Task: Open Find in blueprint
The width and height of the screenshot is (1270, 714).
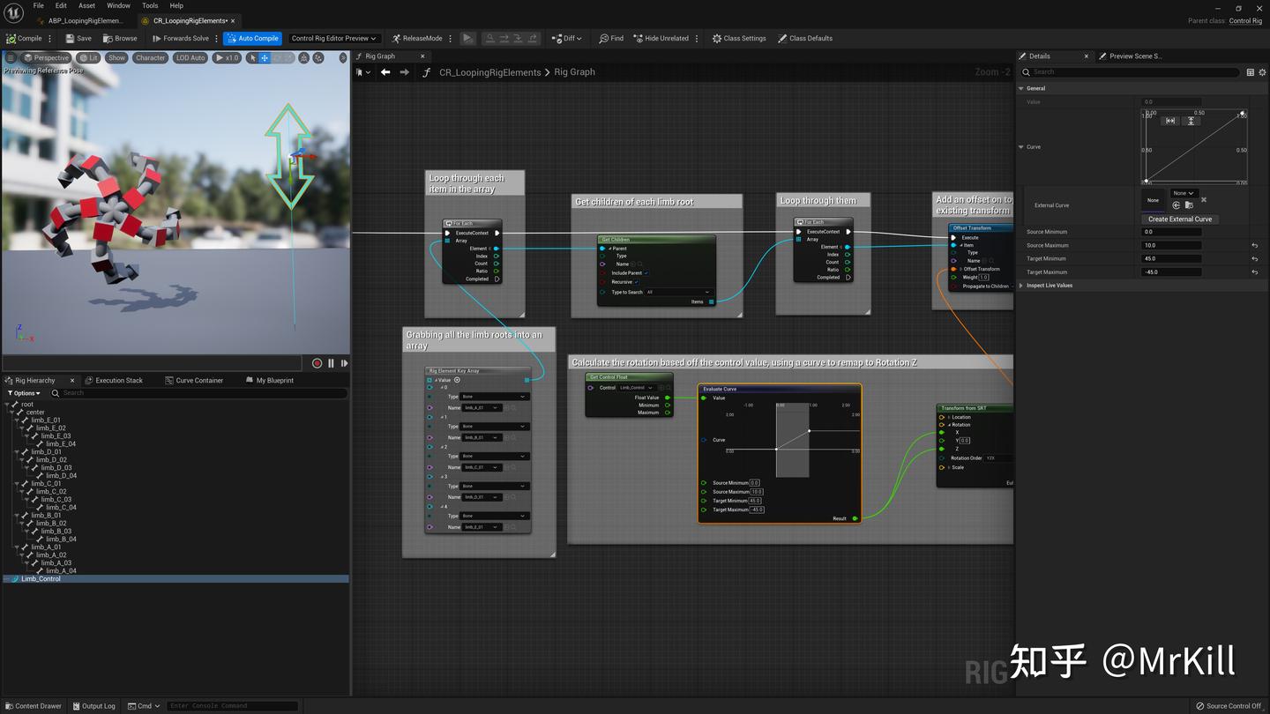Action: (x=610, y=38)
